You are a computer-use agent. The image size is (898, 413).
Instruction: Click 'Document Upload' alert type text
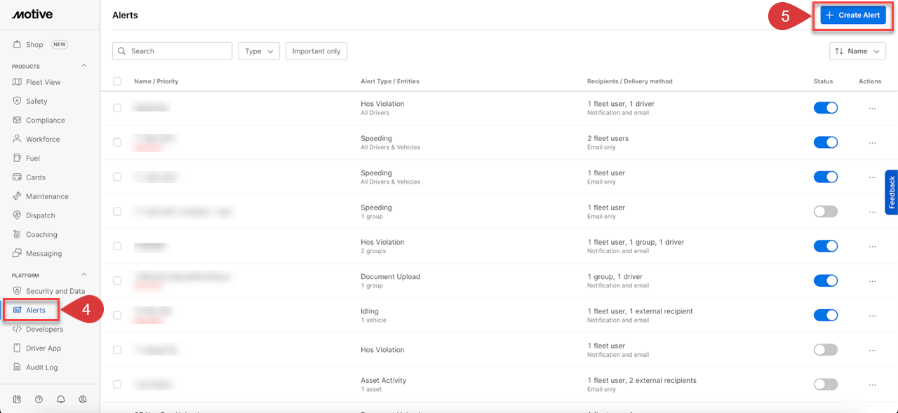tap(391, 276)
